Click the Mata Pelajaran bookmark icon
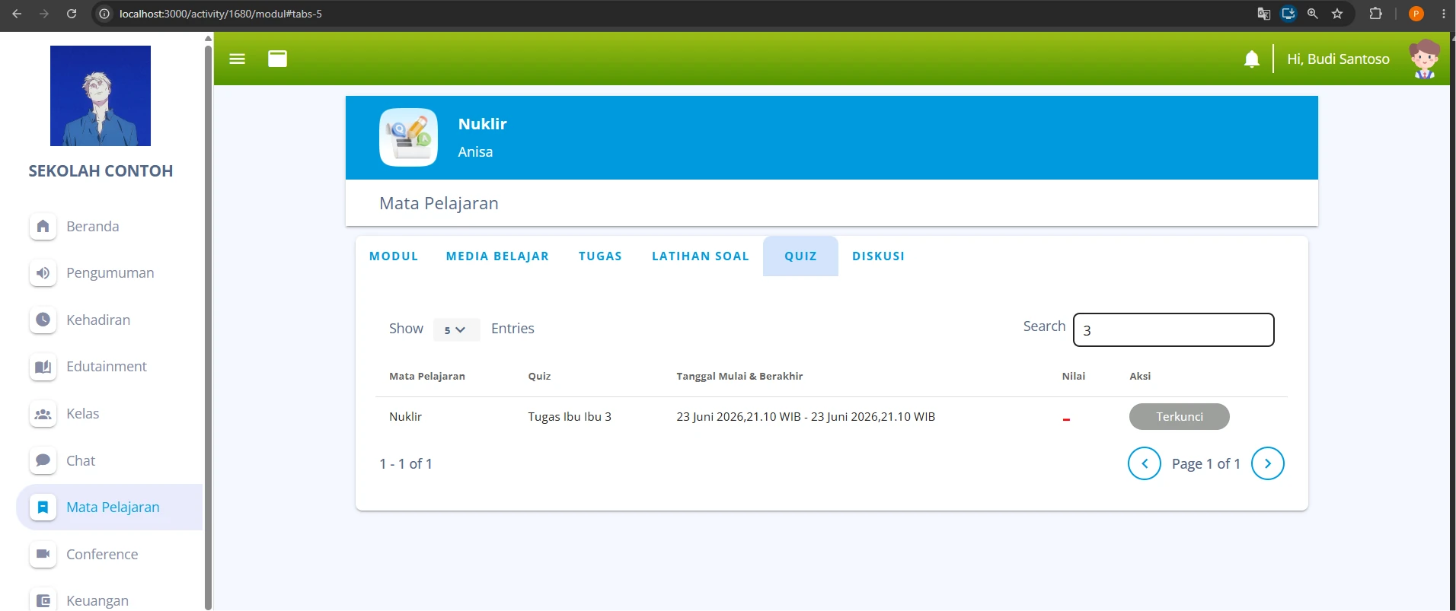 [43, 507]
